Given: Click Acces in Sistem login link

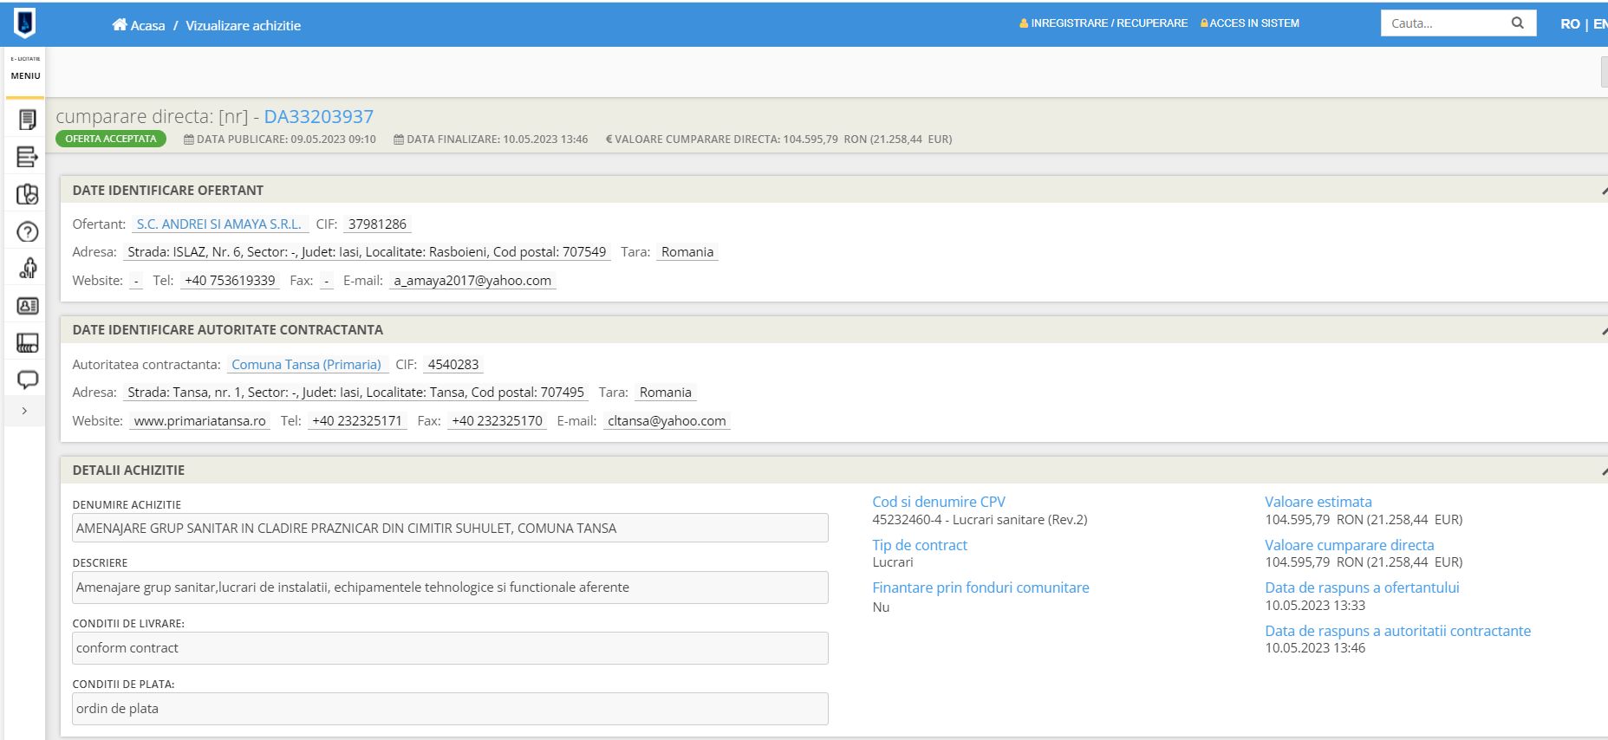Looking at the screenshot, I should [1250, 23].
